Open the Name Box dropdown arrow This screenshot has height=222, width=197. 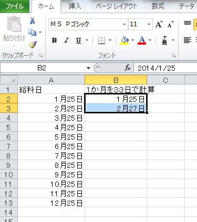(88, 68)
